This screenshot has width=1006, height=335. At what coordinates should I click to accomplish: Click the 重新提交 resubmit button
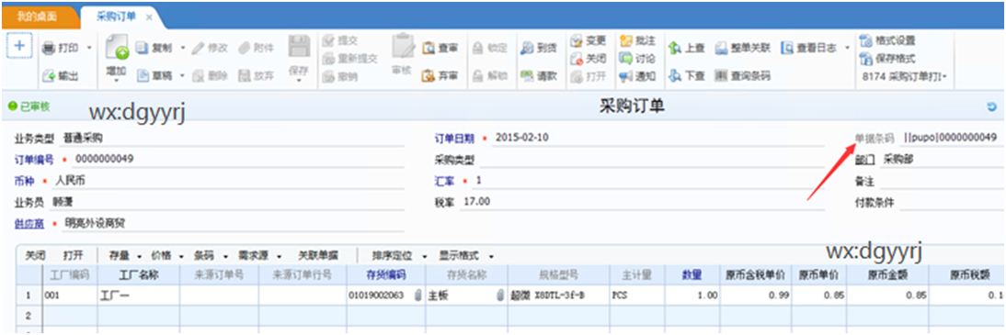point(350,59)
